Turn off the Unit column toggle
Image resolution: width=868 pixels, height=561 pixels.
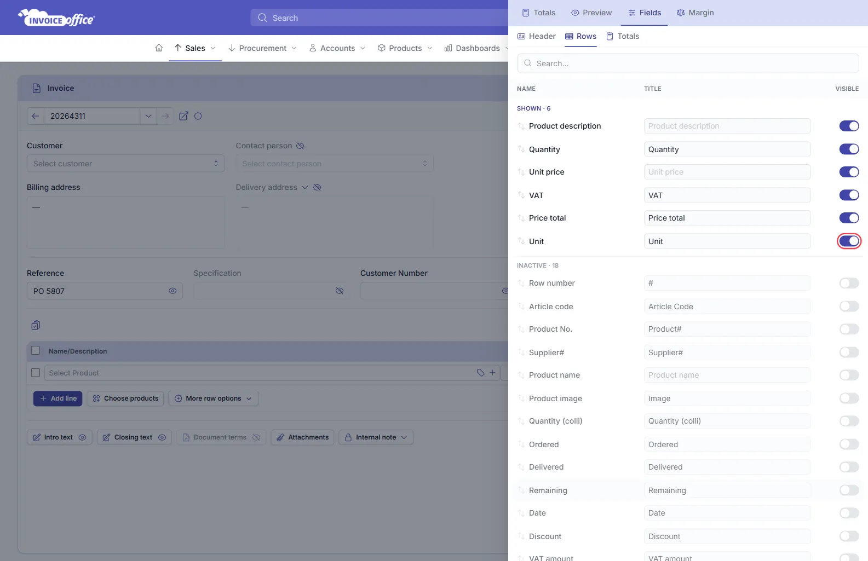click(x=849, y=241)
